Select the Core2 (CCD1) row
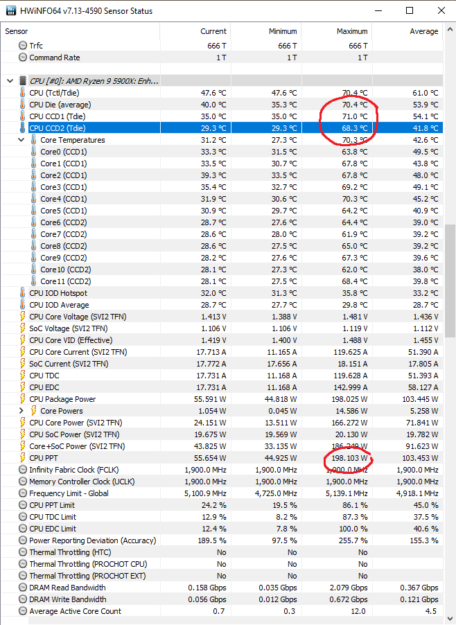The height and width of the screenshot is (625, 456). tap(222, 175)
